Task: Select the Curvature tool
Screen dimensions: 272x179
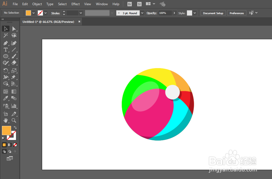Action: click(14, 43)
